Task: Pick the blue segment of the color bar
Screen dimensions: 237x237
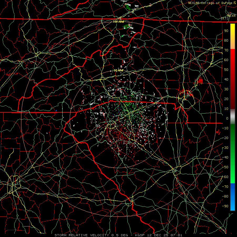Action: (x=233, y=196)
